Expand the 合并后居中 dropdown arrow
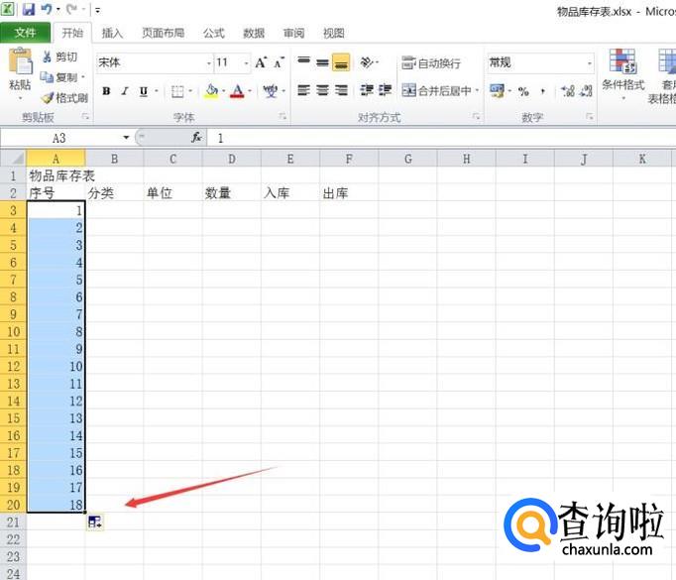Viewport: 676px width, 580px height. pyautogui.click(x=477, y=90)
